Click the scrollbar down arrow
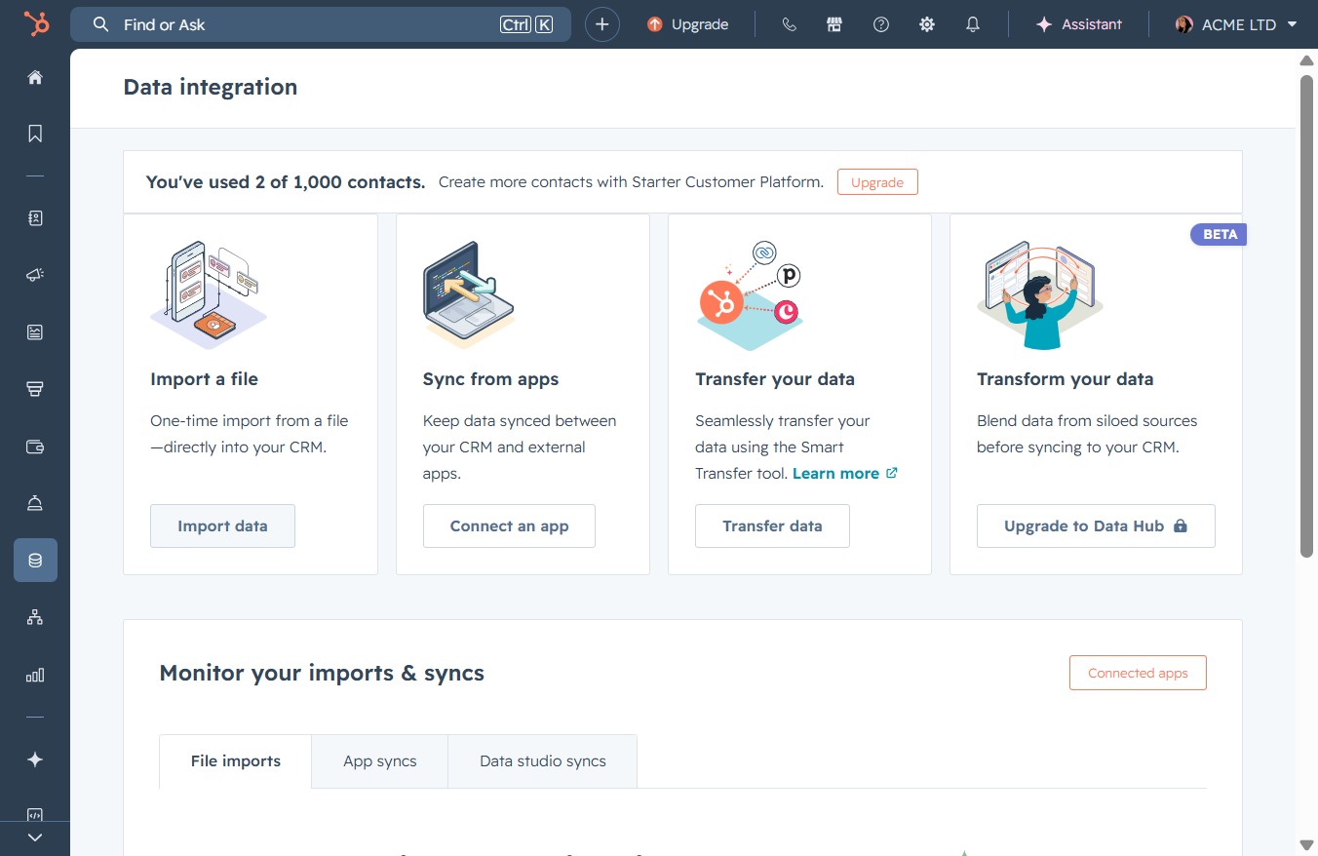Viewport: 1318px width, 856px height. (1307, 844)
